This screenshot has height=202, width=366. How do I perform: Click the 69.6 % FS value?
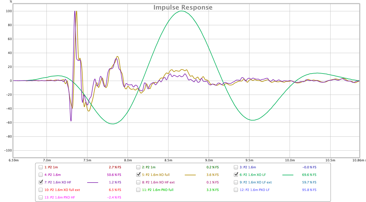[309, 175]
